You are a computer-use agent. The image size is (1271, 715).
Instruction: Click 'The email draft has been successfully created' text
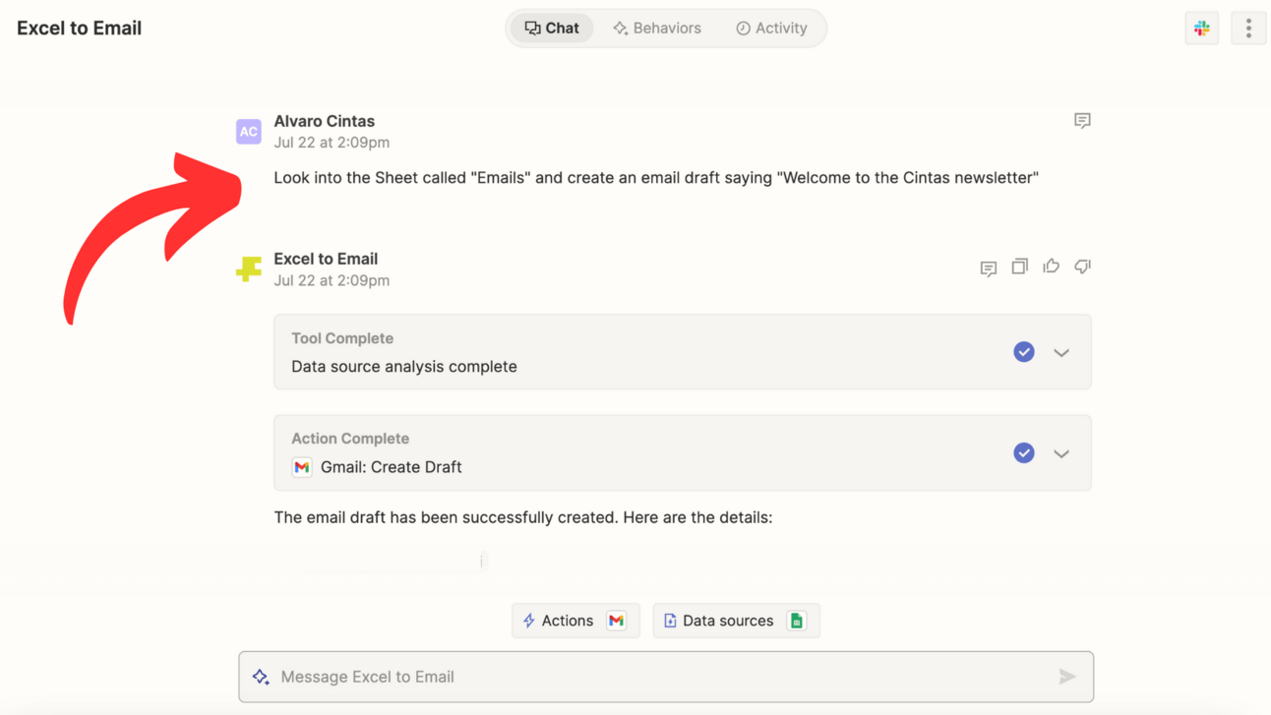click(523, 517)
